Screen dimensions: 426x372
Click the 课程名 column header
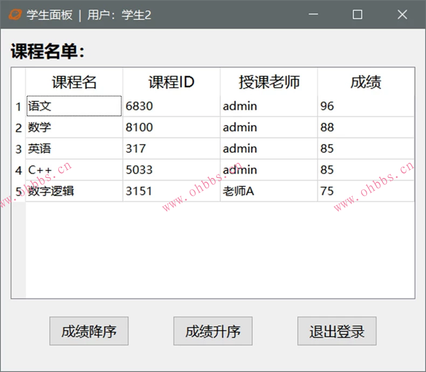[74, 82]
